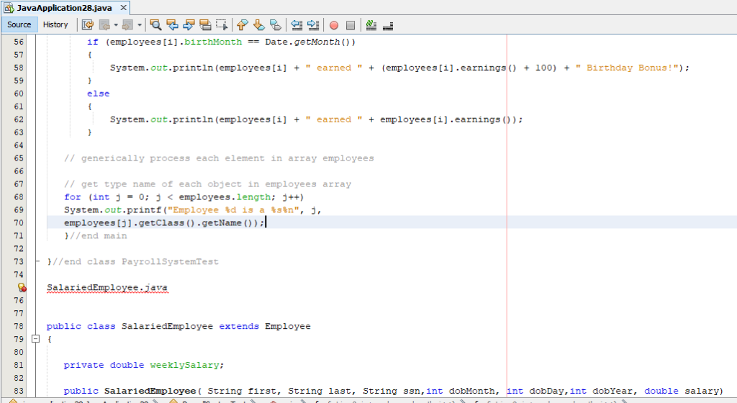Click Toggle Bookmark icon
Screen dimensions: 737x403
[x=276, y=25]
